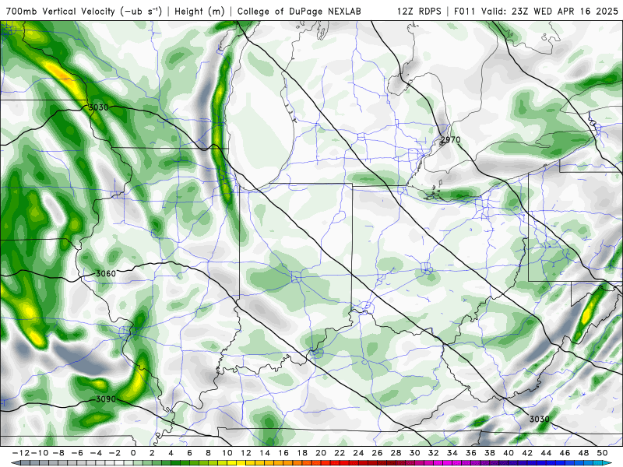The width and height of the screenshot is (623, 467).
Task: Click the 38 value on the color scale
Action: (x=490, y=453)
